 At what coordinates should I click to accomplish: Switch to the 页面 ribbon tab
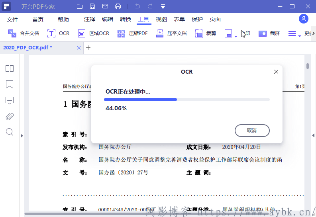pos(215,19)
